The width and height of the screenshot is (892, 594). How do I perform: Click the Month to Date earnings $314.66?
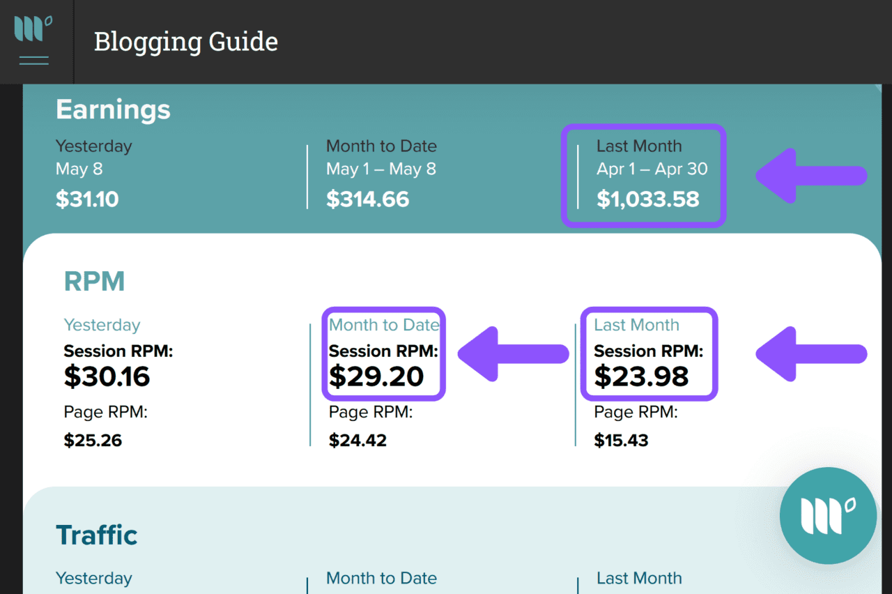tap(367, 199)
